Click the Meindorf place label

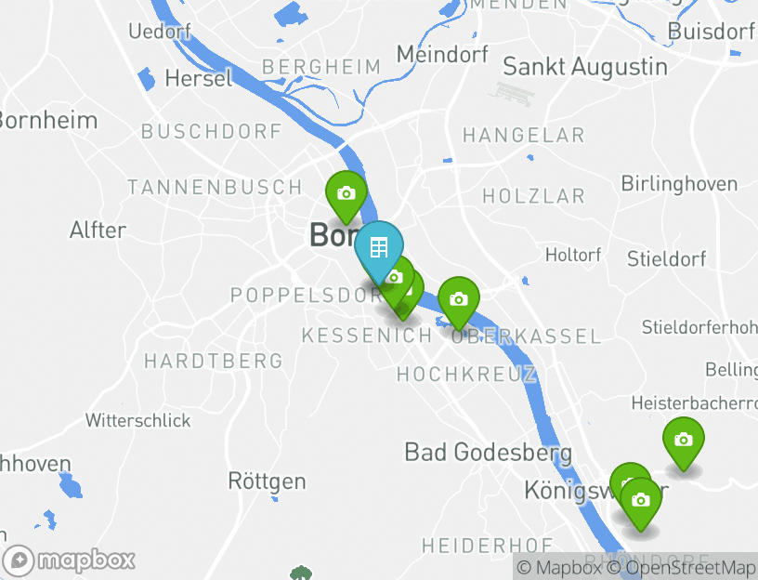click(x=442, y=54)
